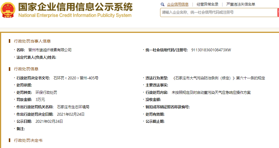Select penalty type 环保行政处罚
Viewport: 279px width, 148px height.
point(46,92)
